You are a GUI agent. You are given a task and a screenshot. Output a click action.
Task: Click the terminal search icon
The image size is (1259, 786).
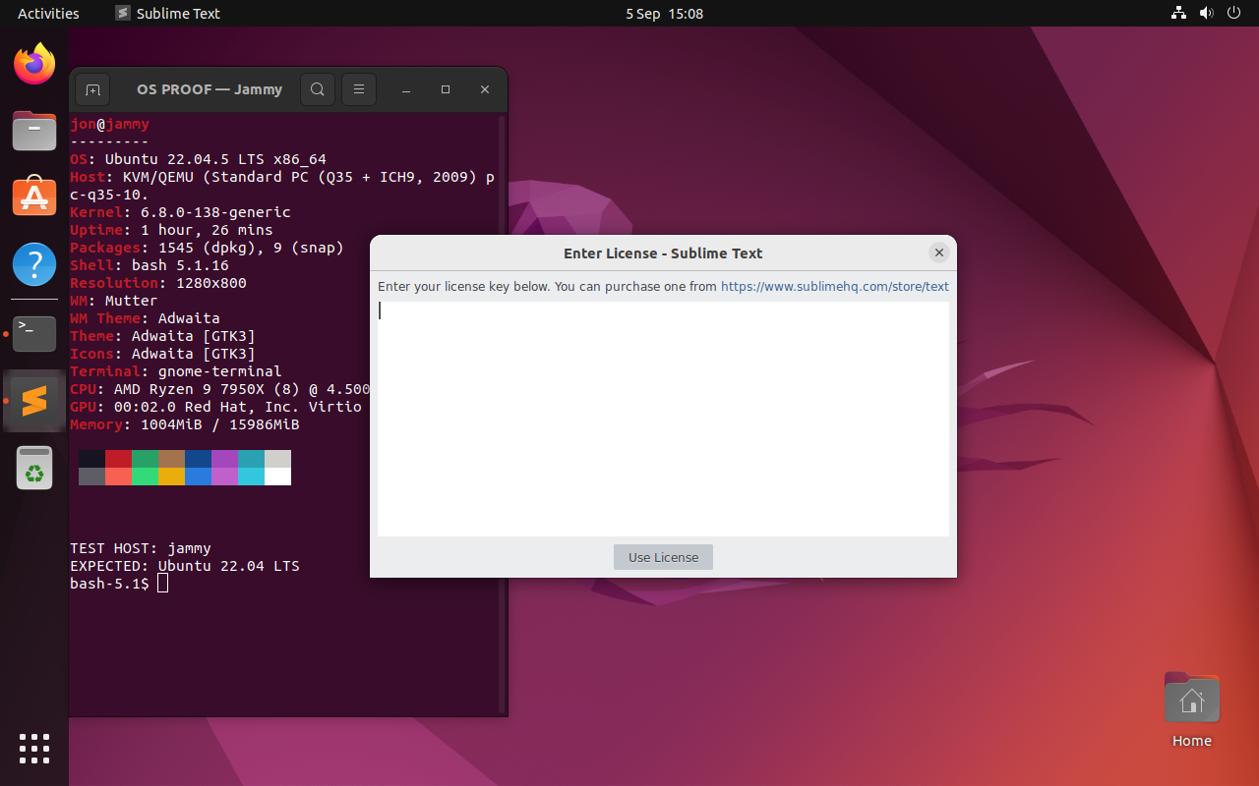[x=318, y=89]
